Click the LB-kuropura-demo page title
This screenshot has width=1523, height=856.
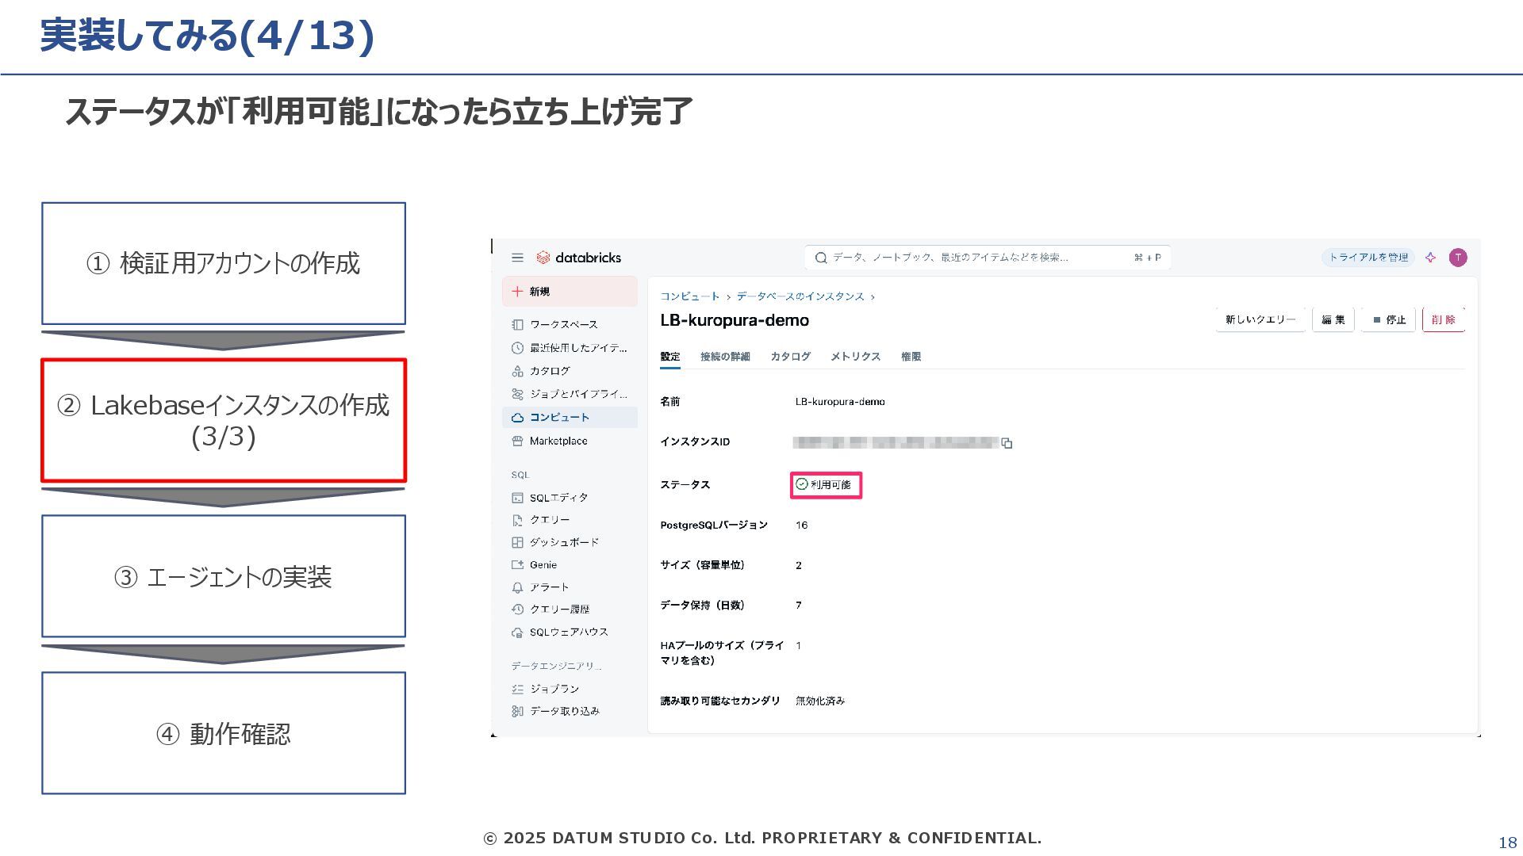click(x=735, y=320)
